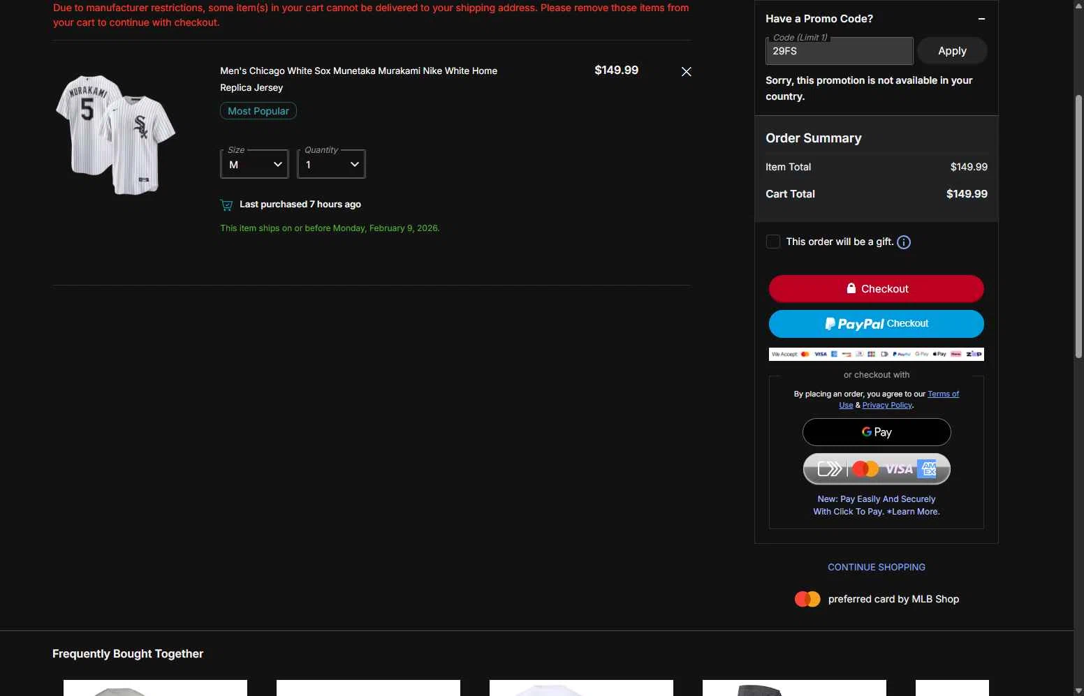Open the Murakami jersey product thumbnail
Viewport: 1084px width, 696px height.
(x=115, y=135)
